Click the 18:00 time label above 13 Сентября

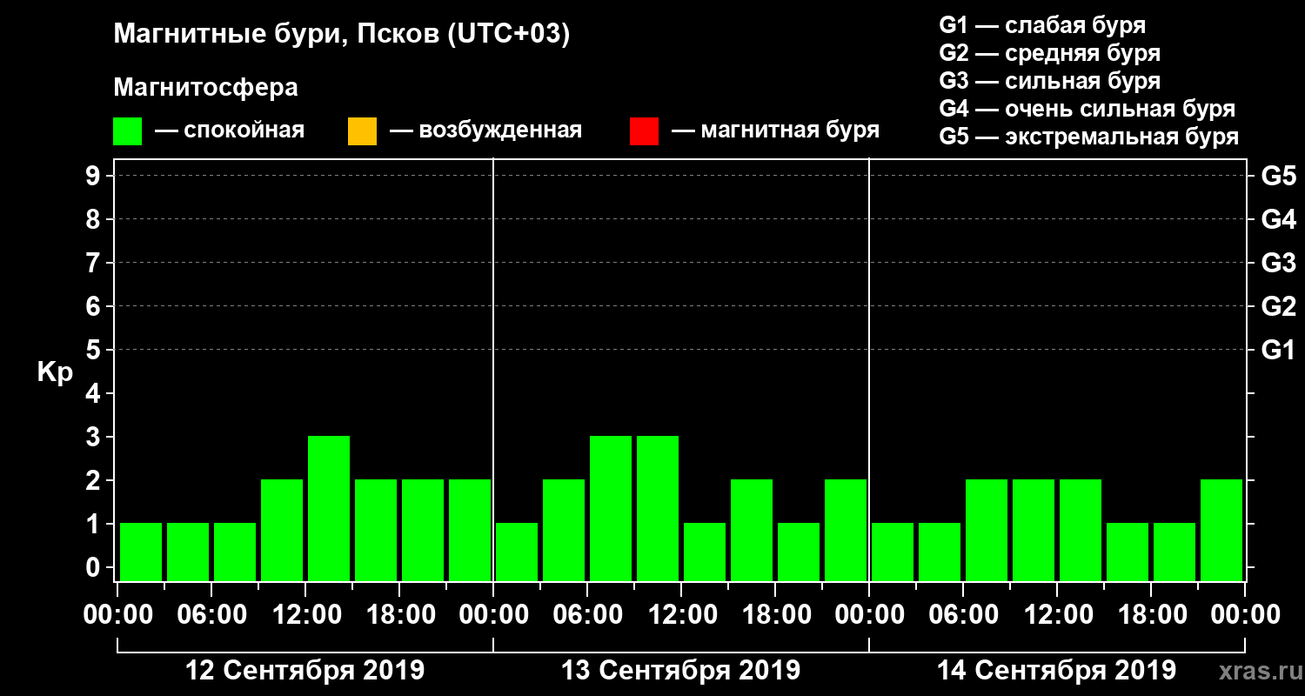click(775, 614)
